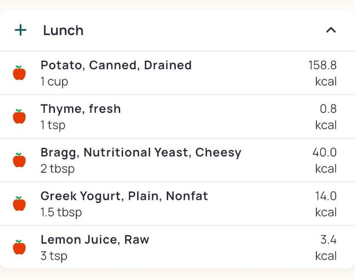This screenshot has height=280, width=355.
Task: Click the 2 tbsp serving for Nutritional Yeast
Action: (57, 169)
